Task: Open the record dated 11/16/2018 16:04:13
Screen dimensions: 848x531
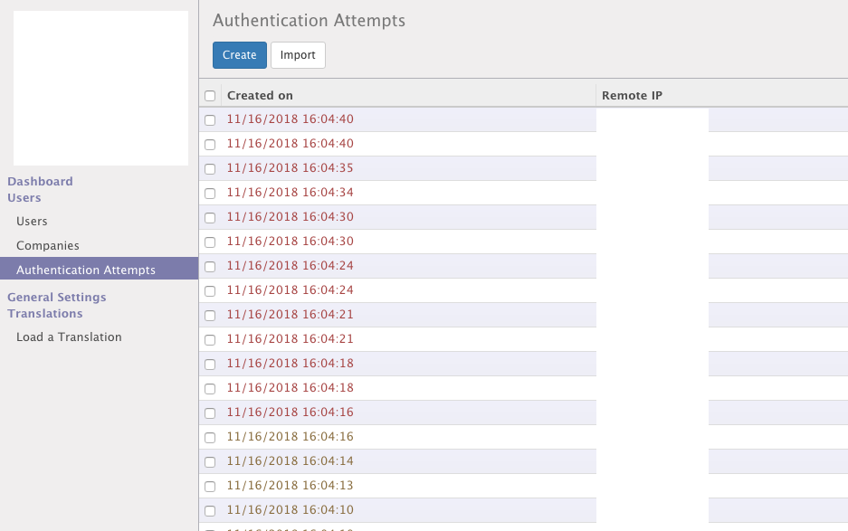Action: [x=290, y=486]
